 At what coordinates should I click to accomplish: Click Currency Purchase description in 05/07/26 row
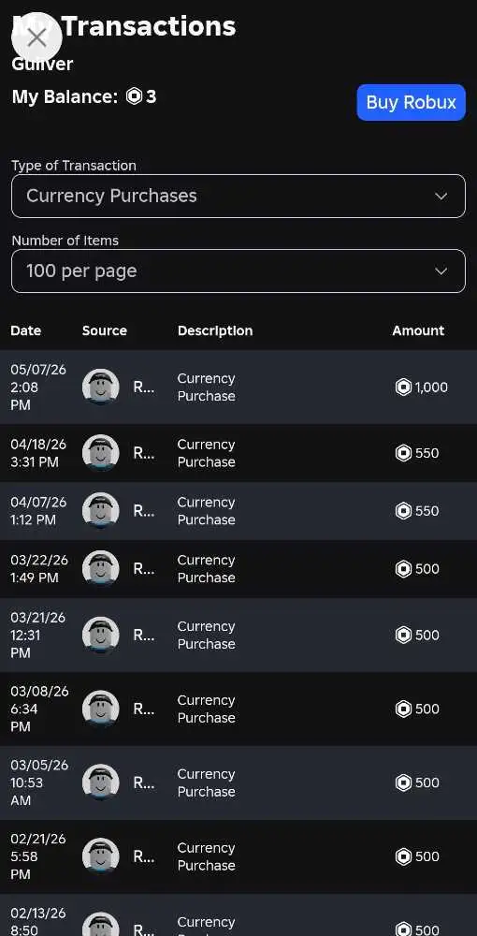207,388
